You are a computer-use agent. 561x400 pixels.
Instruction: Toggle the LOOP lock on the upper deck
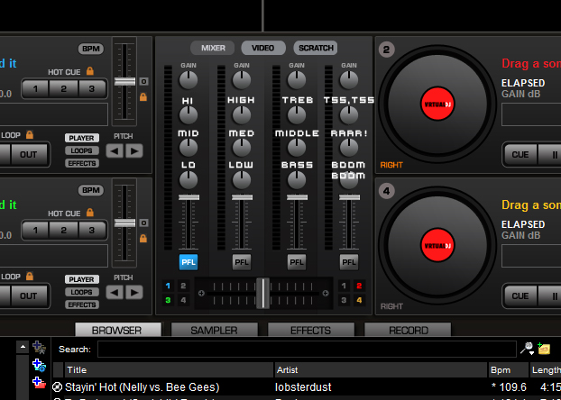30,134
